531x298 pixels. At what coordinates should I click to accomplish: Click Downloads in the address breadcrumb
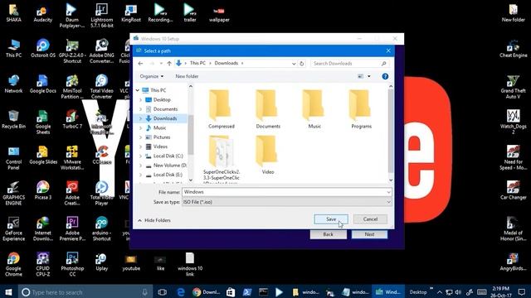(x=227, y=63)
